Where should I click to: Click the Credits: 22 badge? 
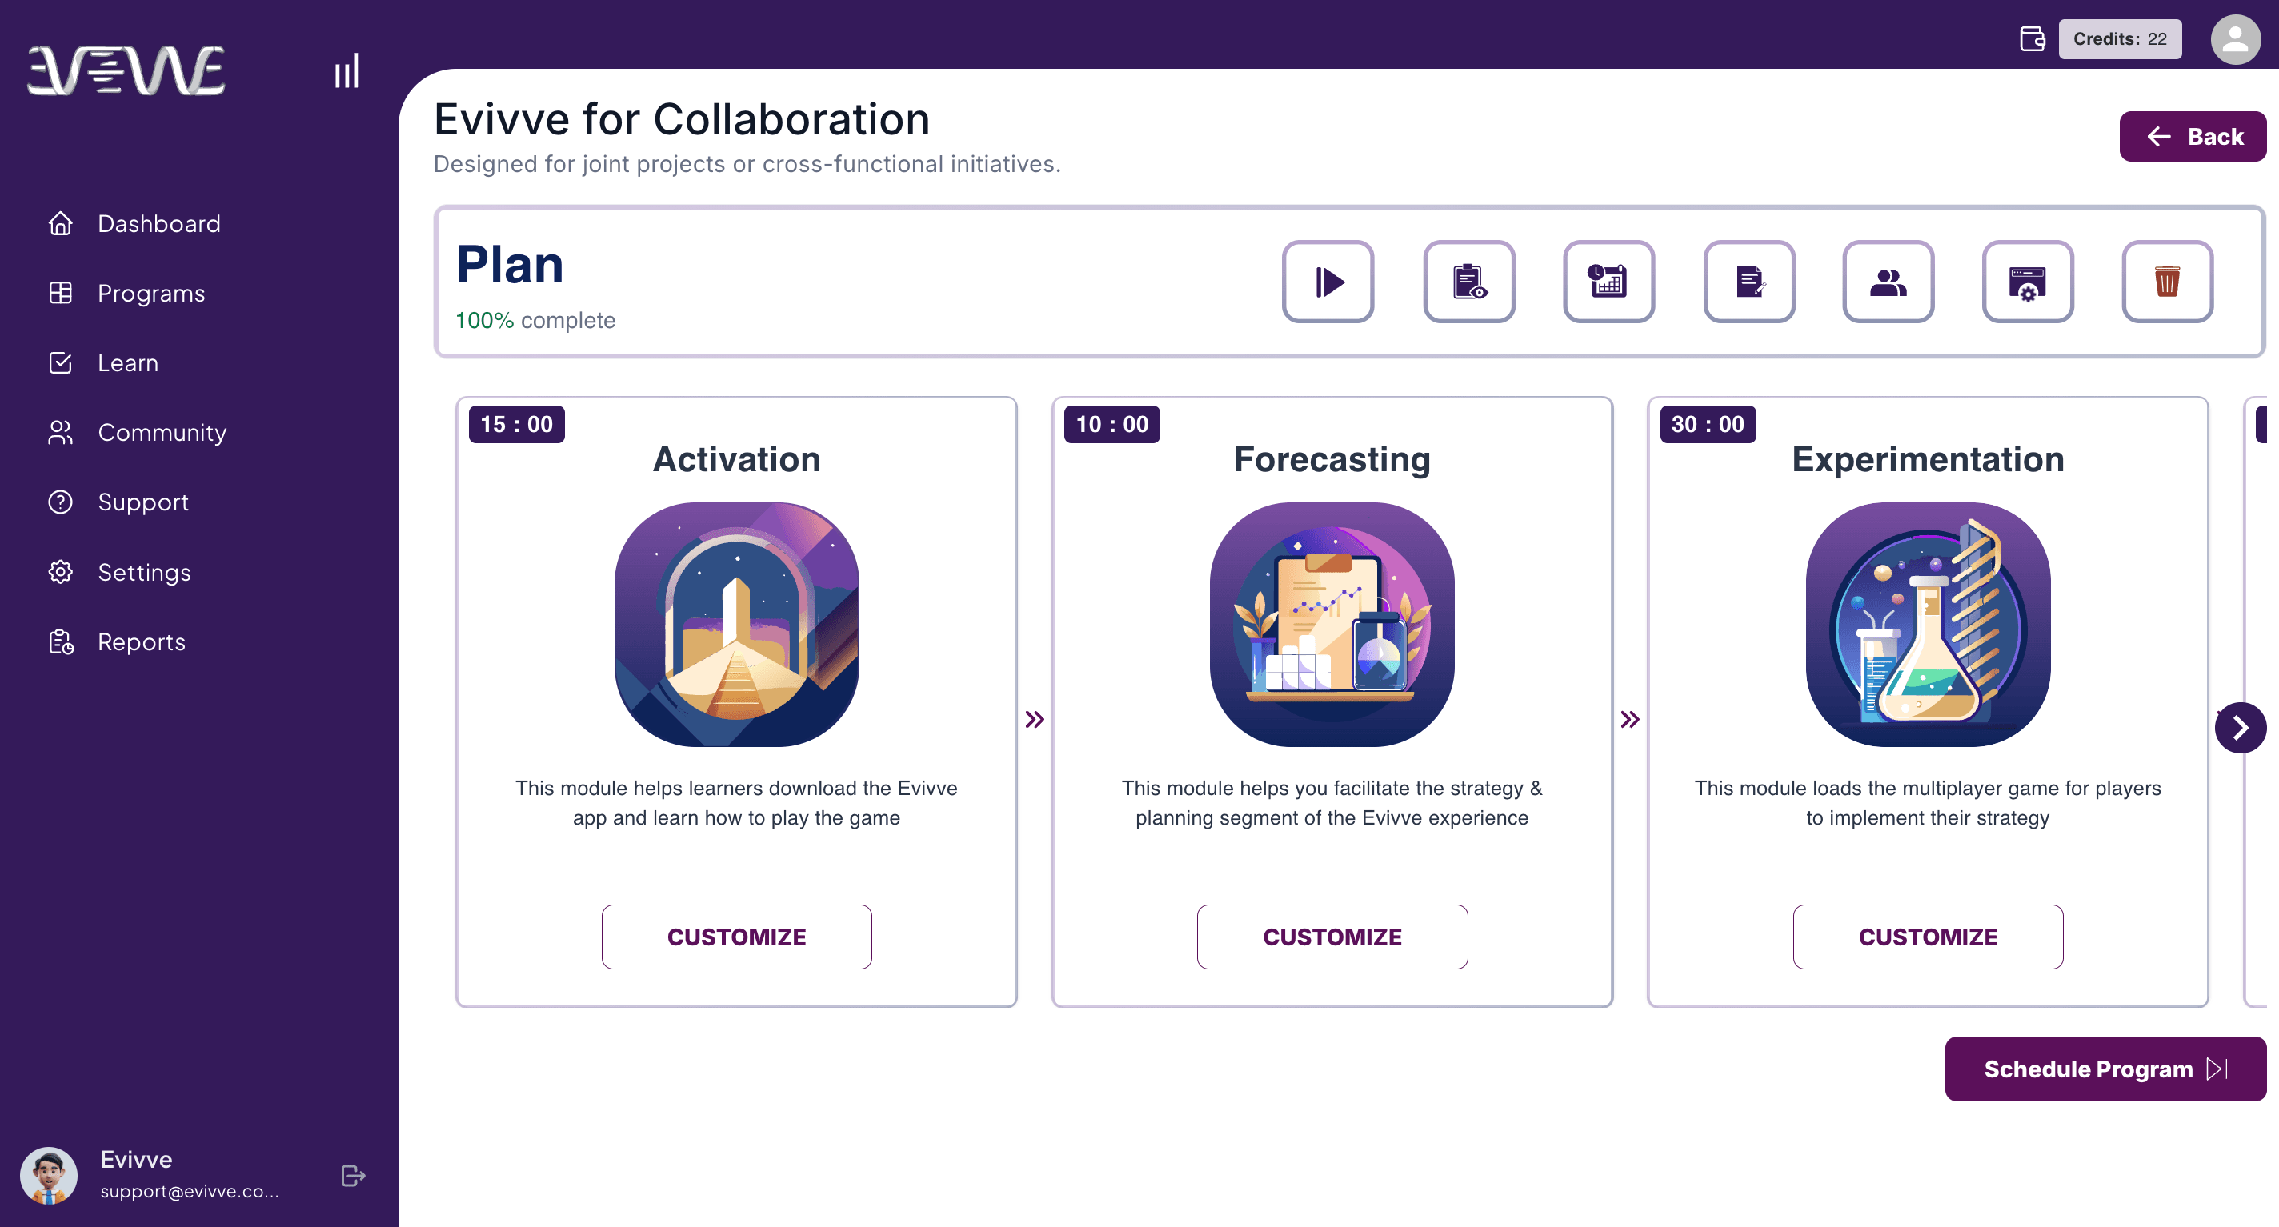click(x=2120, y=39)
